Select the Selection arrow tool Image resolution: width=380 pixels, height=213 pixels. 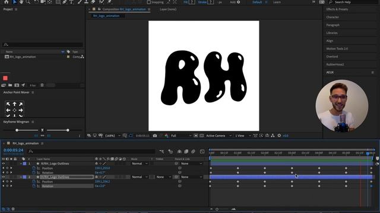(14, 2)
